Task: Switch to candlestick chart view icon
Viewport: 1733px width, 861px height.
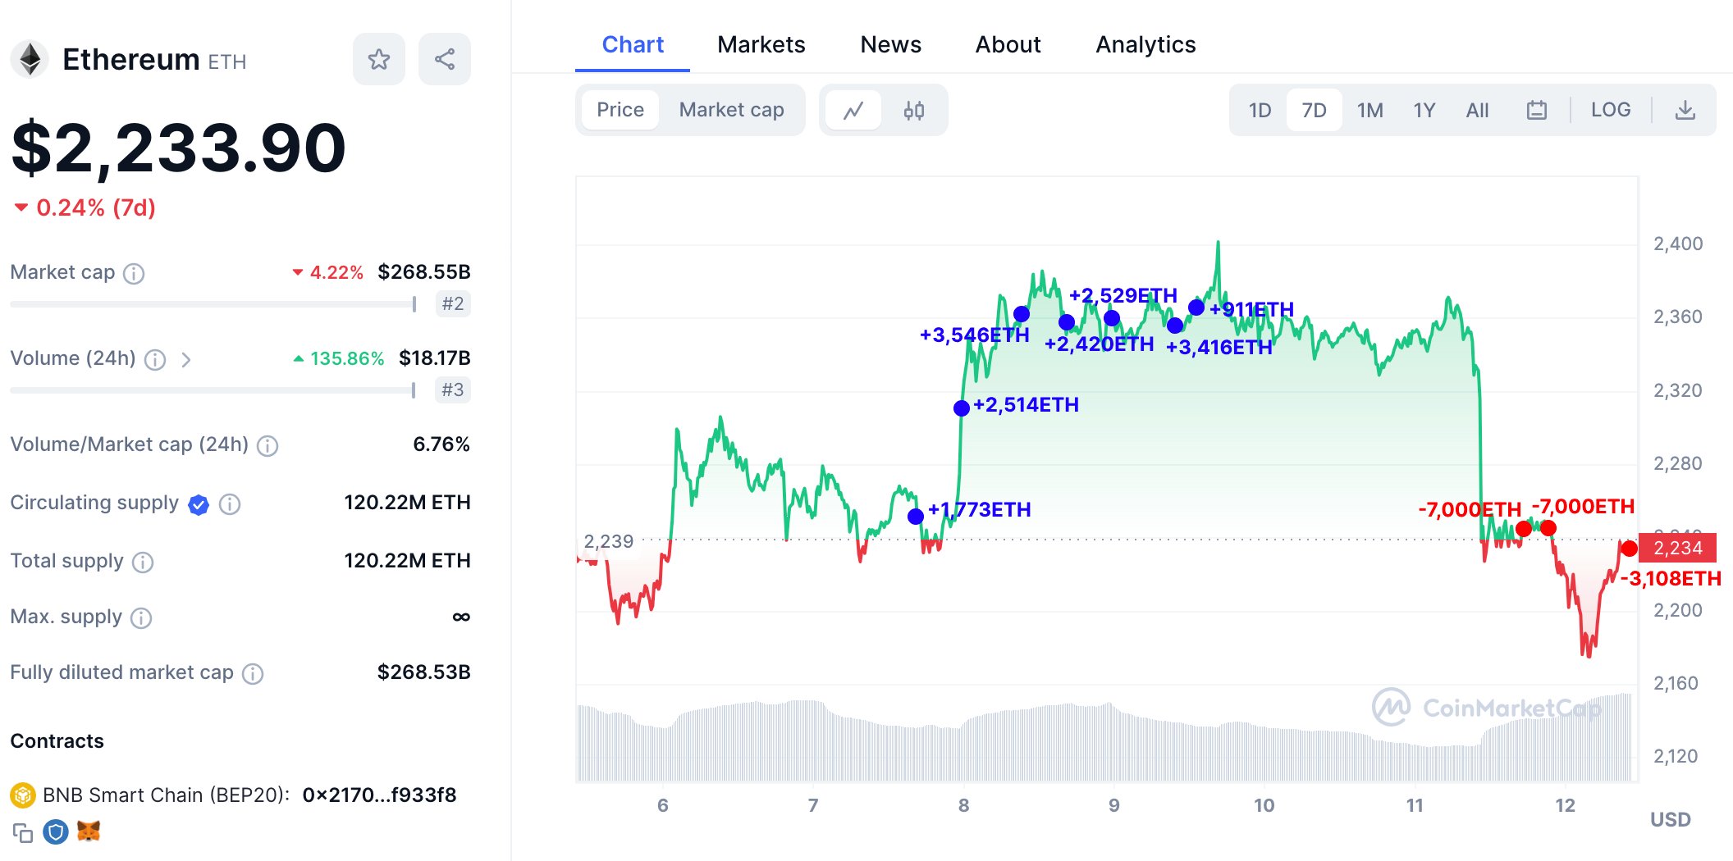Action: pyautogui.click(x=914, y=110)
